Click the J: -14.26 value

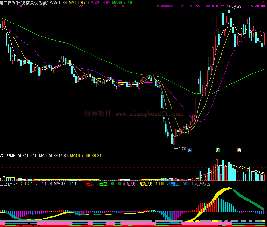point(44,184)
